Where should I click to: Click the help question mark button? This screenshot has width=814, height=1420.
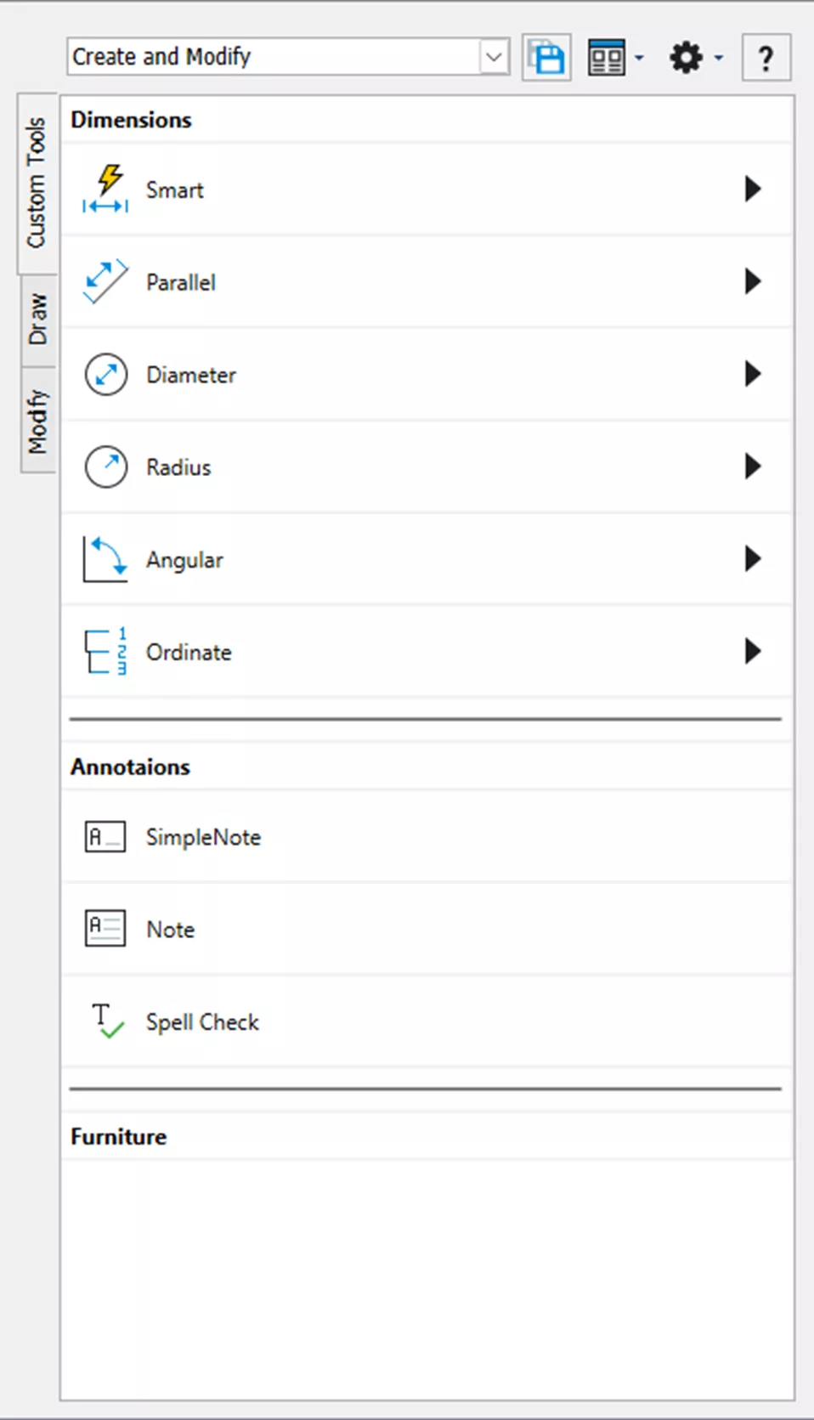766,58
